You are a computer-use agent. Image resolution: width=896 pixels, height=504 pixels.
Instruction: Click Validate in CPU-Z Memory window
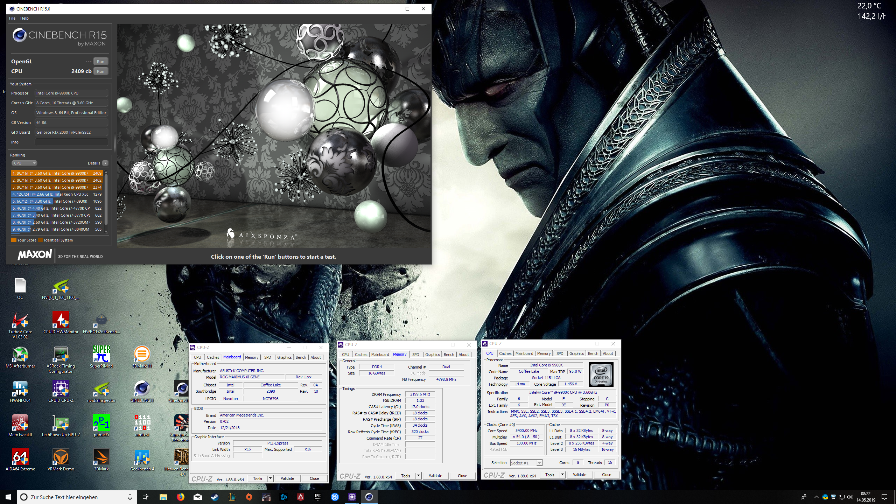pyautogui.click(x=435, y=476)
